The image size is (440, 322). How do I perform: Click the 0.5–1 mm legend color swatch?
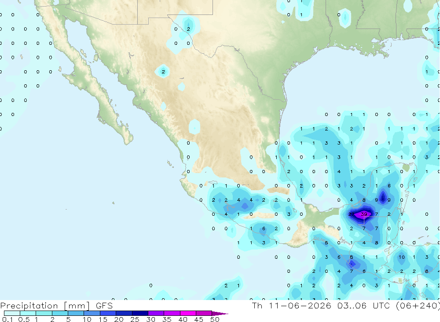28,313
